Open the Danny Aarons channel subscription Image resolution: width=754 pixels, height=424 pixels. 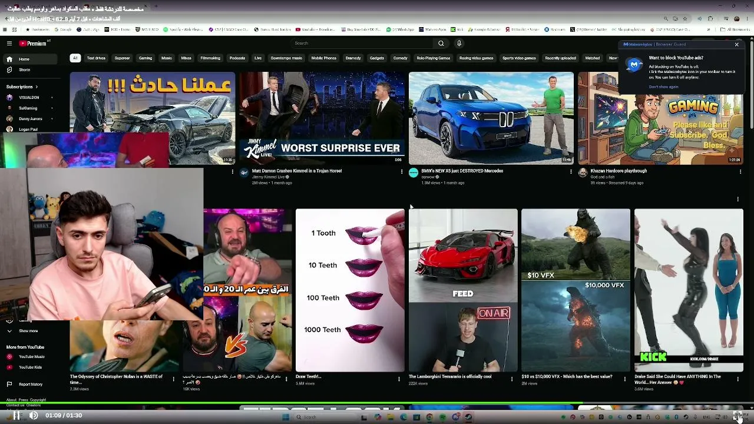coord(29,118)
